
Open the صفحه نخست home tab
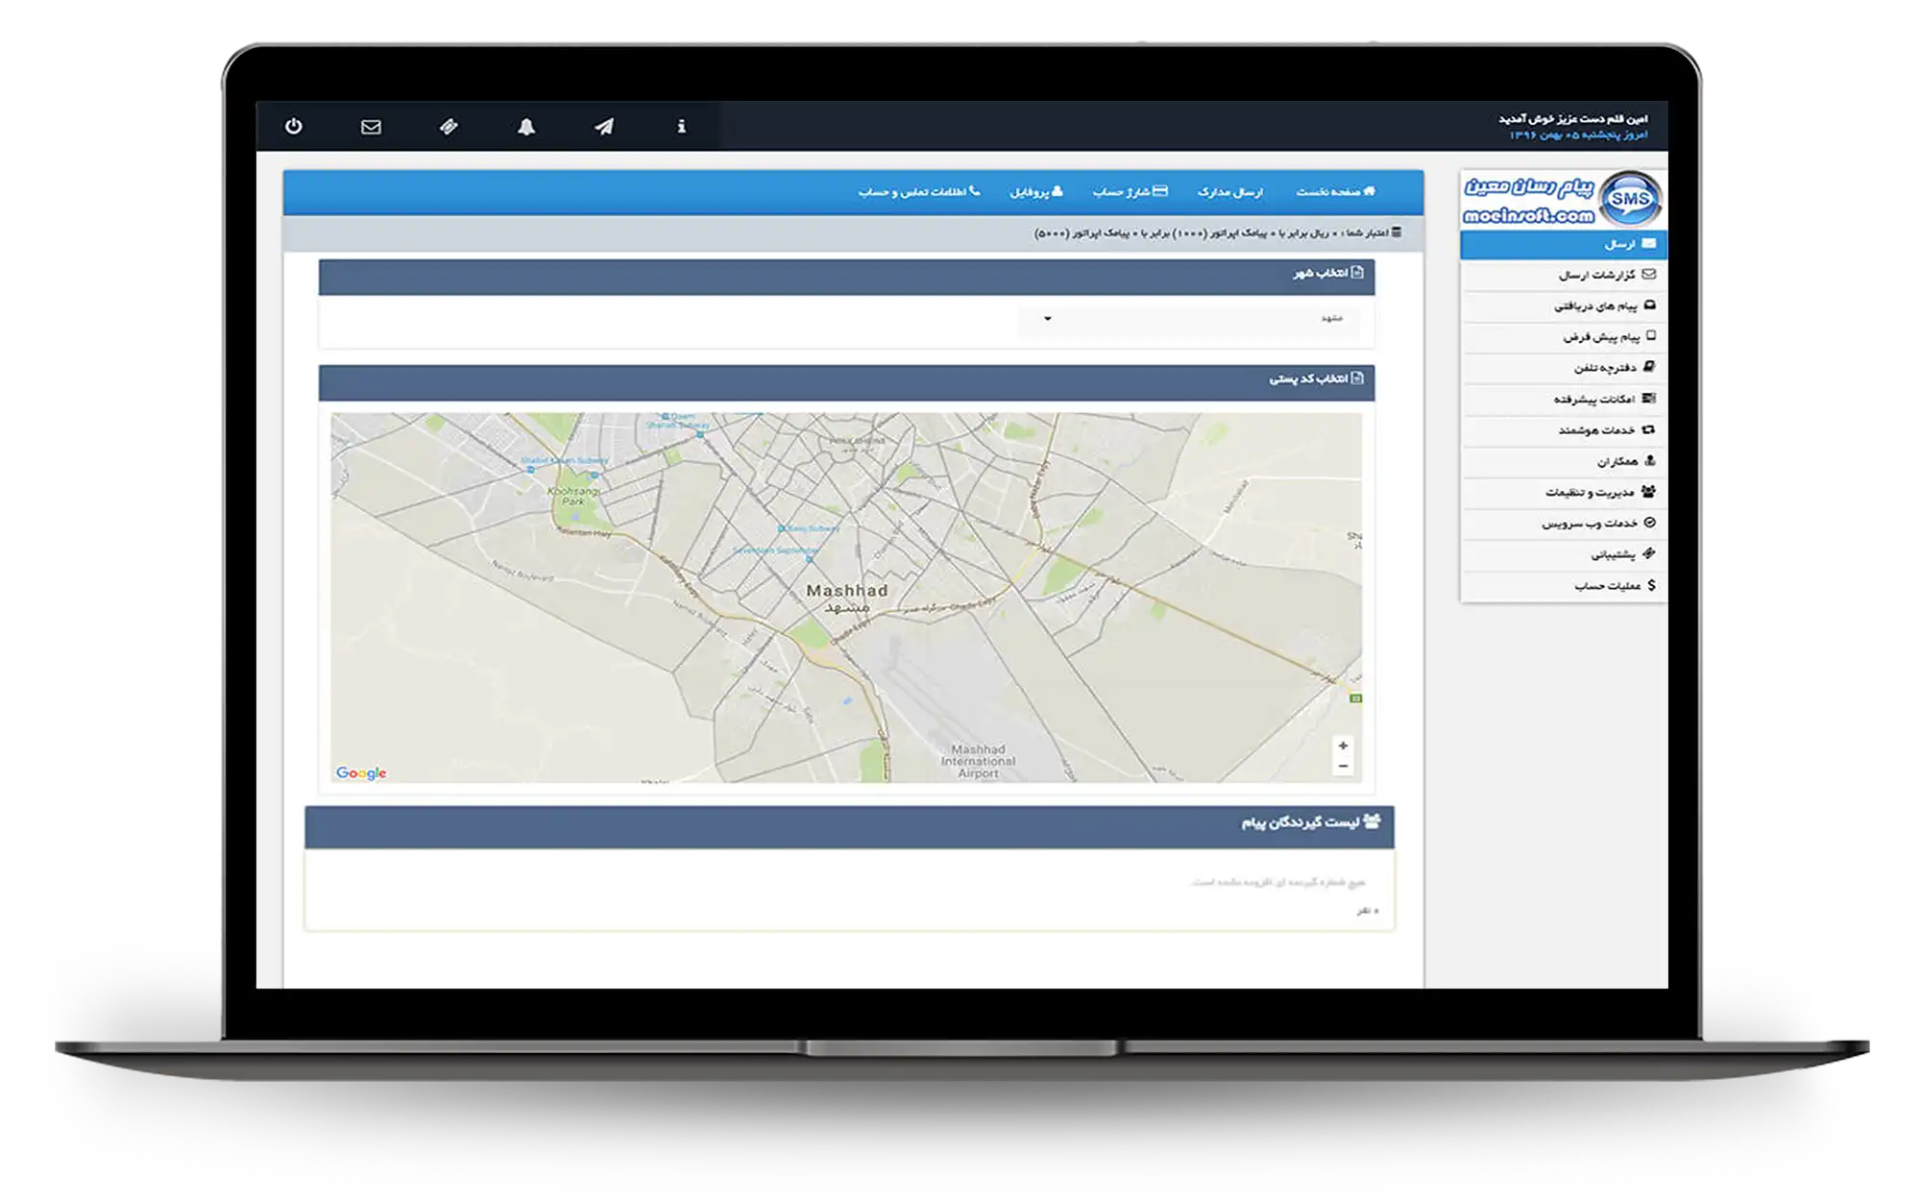point(1335,192)
